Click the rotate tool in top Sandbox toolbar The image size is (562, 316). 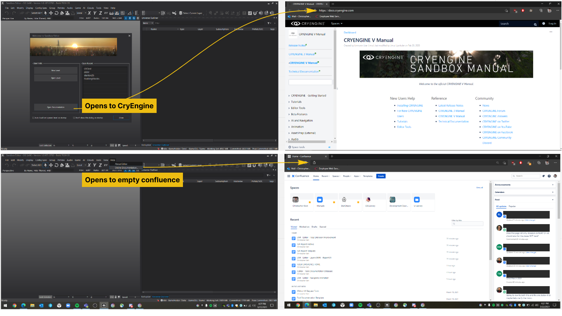pos(56,13)
